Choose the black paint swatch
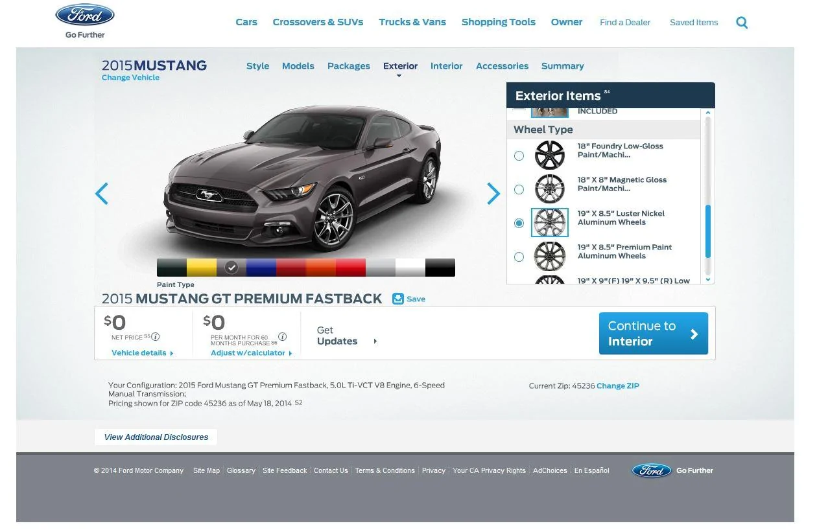The width and height of the screenshot is (817, 530). pos(440,268)
